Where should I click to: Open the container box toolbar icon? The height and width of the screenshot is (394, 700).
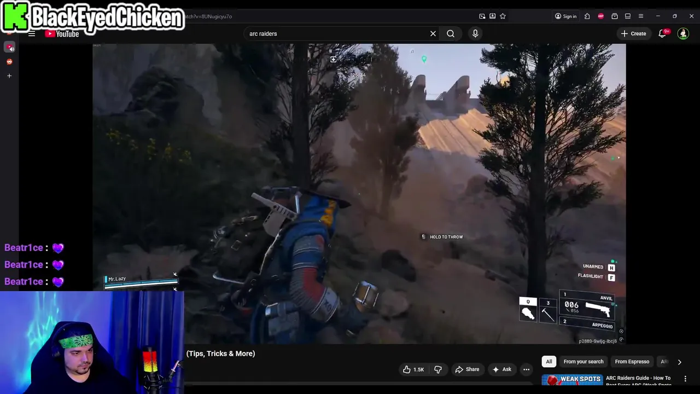[x=614, y=16]
